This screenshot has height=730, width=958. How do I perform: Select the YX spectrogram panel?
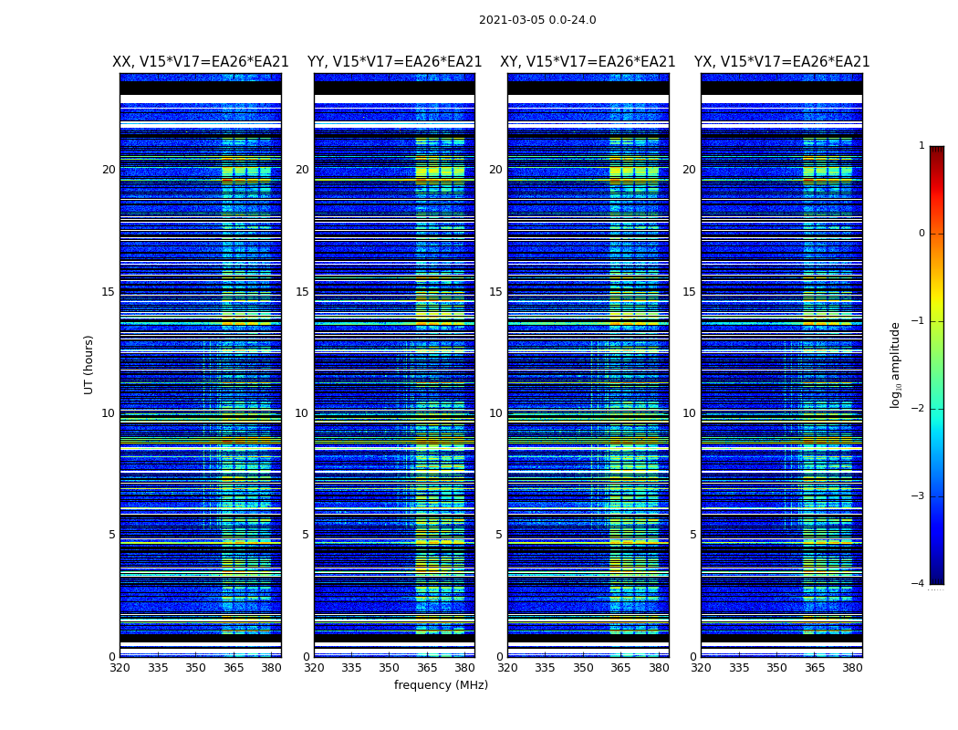(781, 365)
